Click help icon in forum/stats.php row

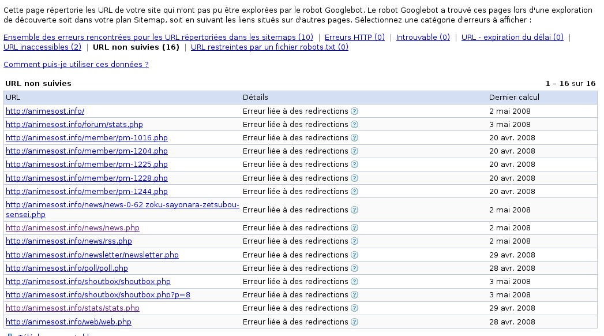point(355,124)
